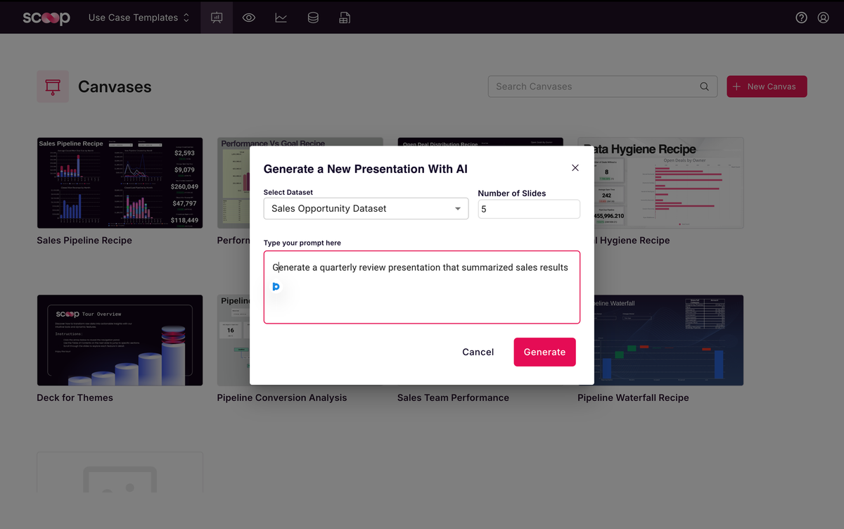Click the Canvases page heading text

115,87
